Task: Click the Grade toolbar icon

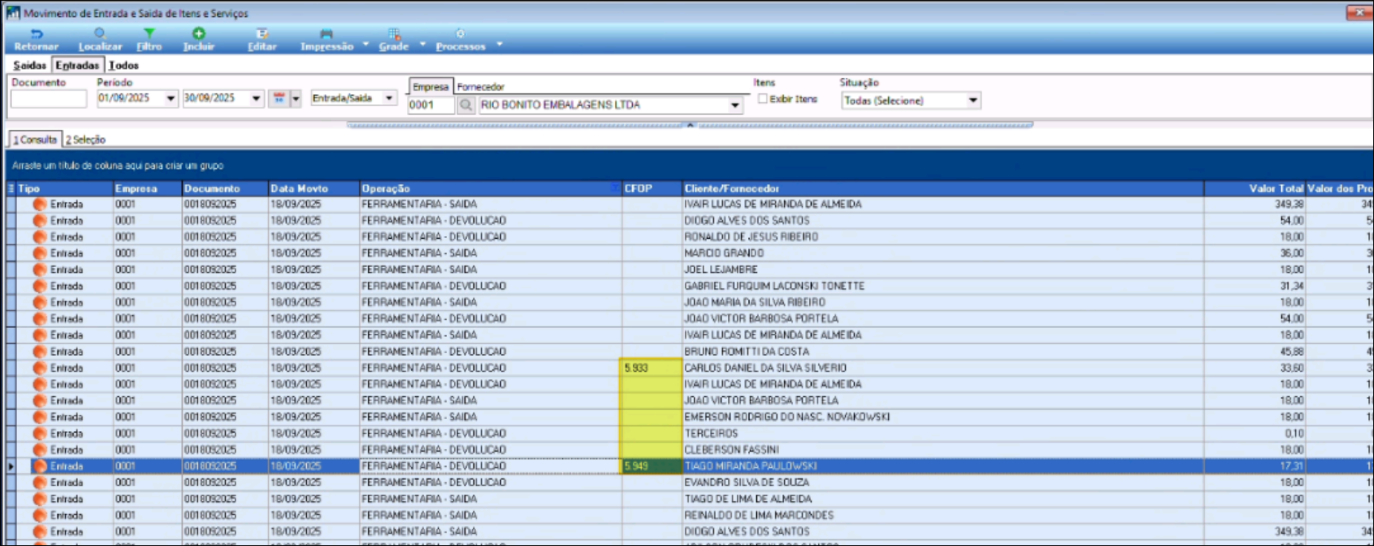Action: (394, 34)
